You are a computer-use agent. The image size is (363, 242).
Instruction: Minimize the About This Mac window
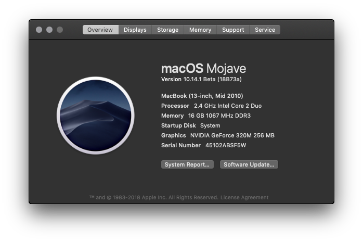pos(49,30)
